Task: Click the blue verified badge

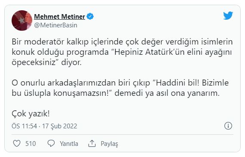Action: click(90, 16)
